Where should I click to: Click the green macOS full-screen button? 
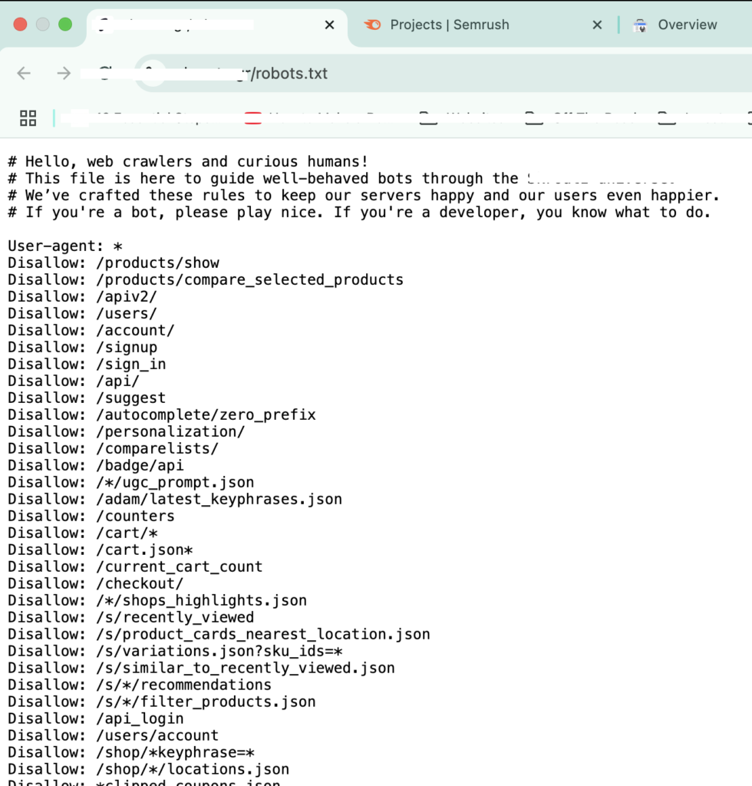click(65, 25)
